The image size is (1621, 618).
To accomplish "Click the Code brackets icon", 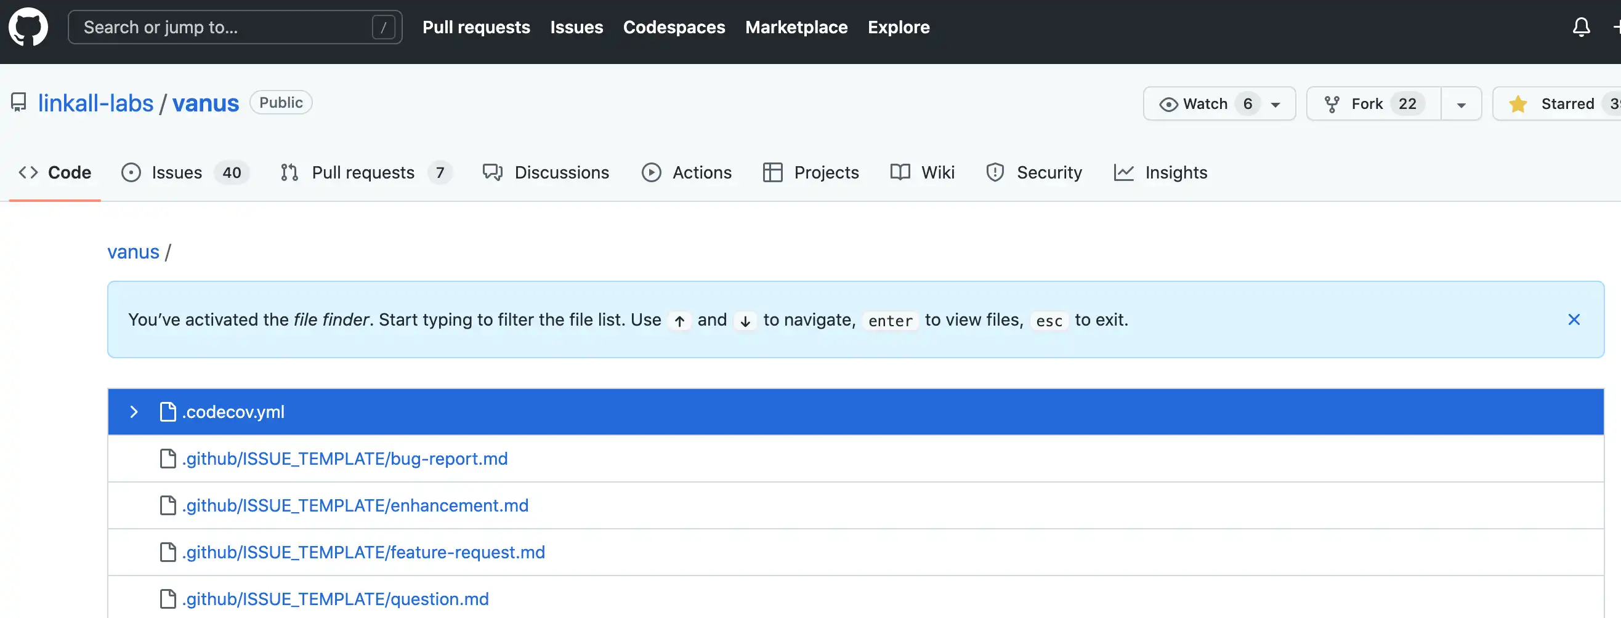I will pyautogui.click(x=28, y=172).
